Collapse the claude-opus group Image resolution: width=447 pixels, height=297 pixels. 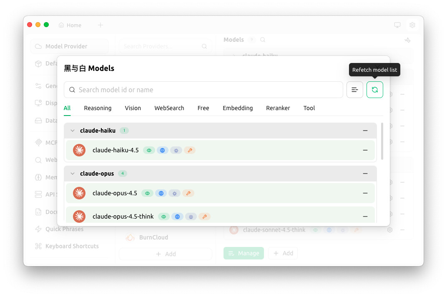pos(73,174)
